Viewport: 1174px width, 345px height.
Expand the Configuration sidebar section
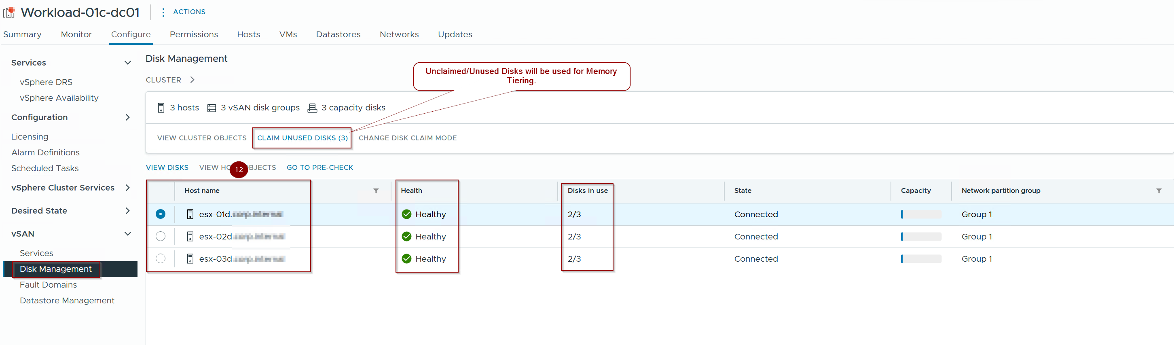pyautogui.click(x=128, y=118)
